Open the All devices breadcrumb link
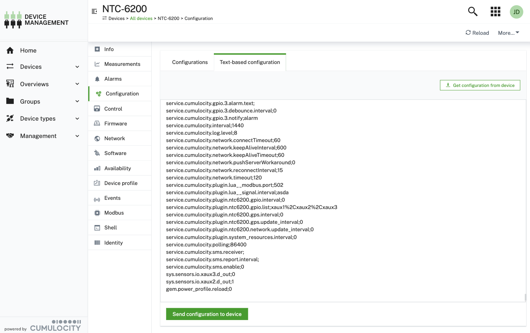The height and width of the screenshot is (333, 530). pos(141,18)
